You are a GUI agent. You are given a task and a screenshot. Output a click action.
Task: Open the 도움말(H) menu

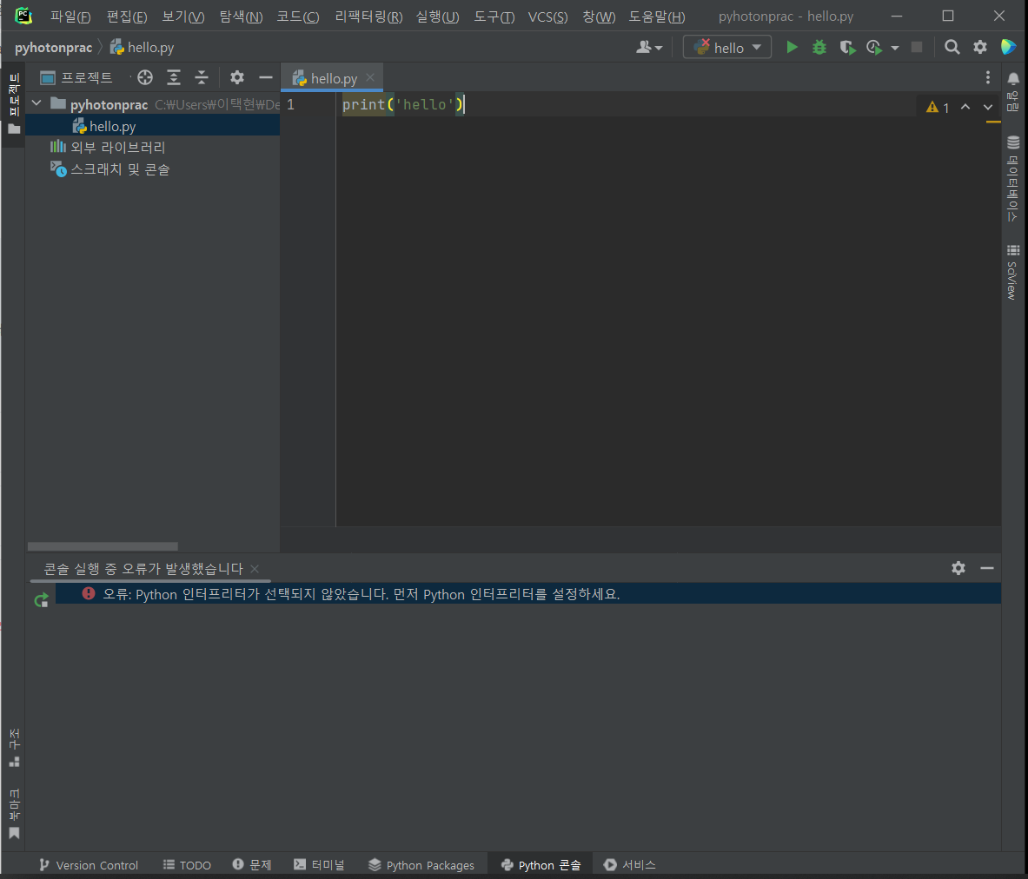coord(657,17)
